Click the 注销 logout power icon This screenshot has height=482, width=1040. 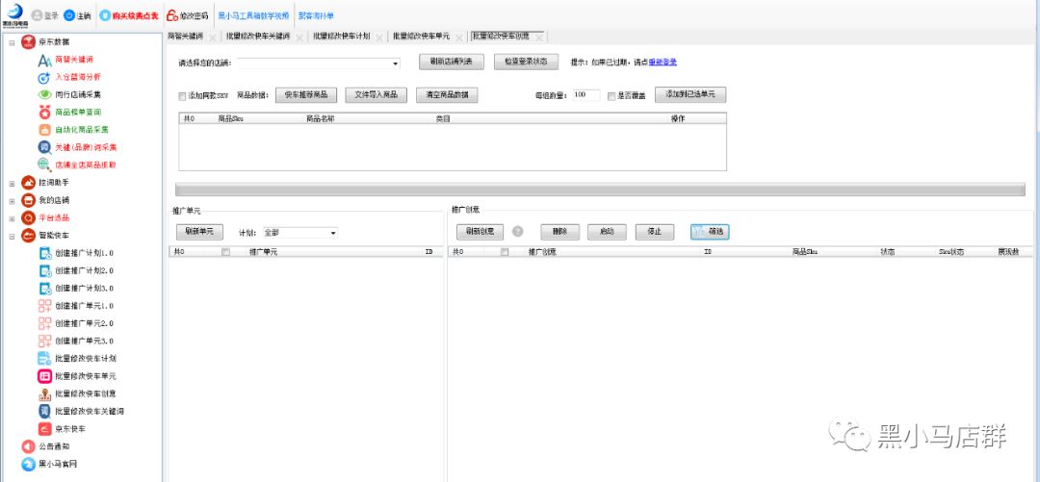click(x=69, y=15)
